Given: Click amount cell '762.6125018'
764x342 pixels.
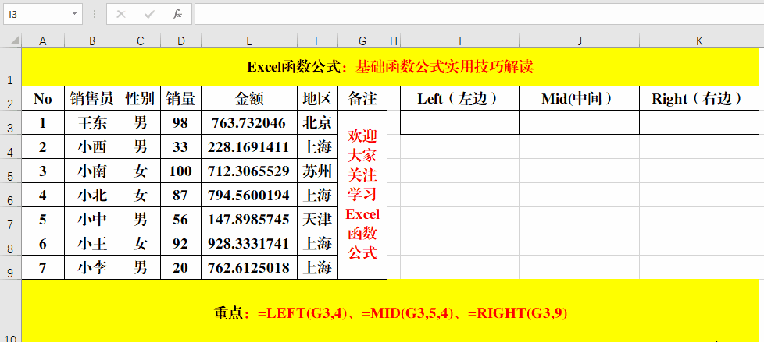Looking at the screenshot, I should pos(249,268).
